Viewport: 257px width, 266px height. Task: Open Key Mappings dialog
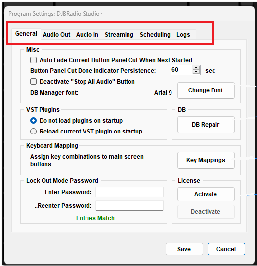206,160
